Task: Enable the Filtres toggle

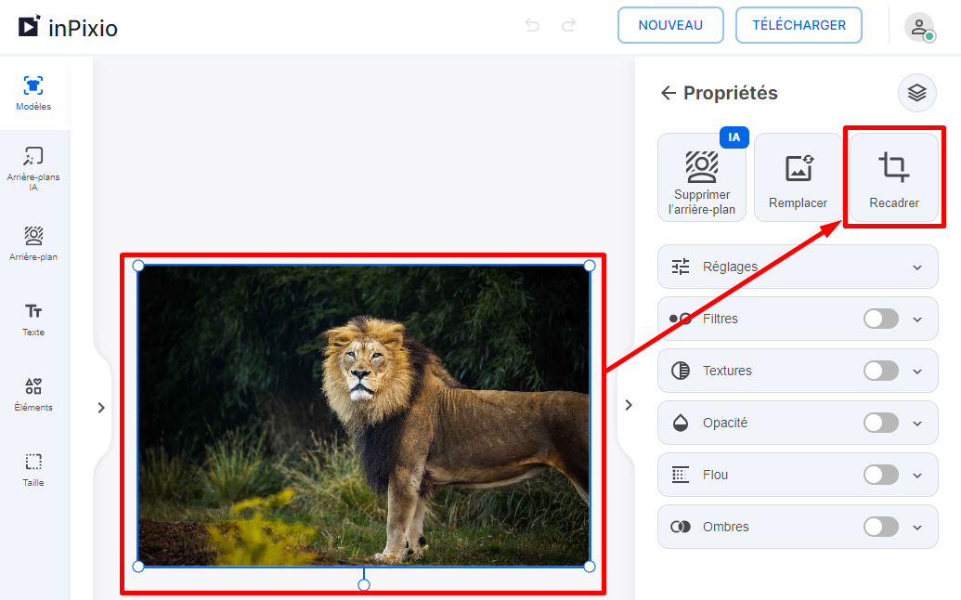Action: point(879,319)
